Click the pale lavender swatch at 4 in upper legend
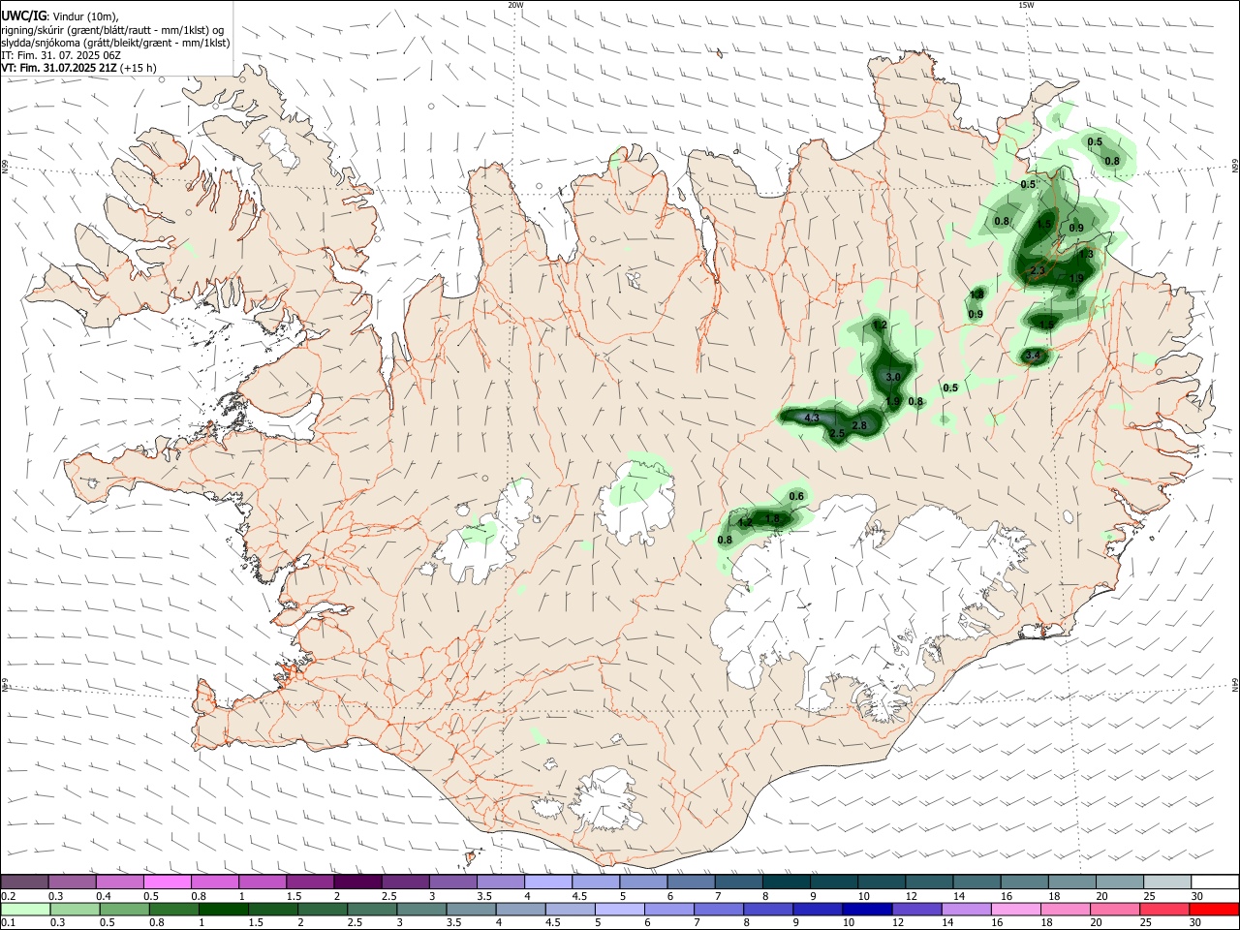Viewport: 1240px width, 930px height. [548, 883]
